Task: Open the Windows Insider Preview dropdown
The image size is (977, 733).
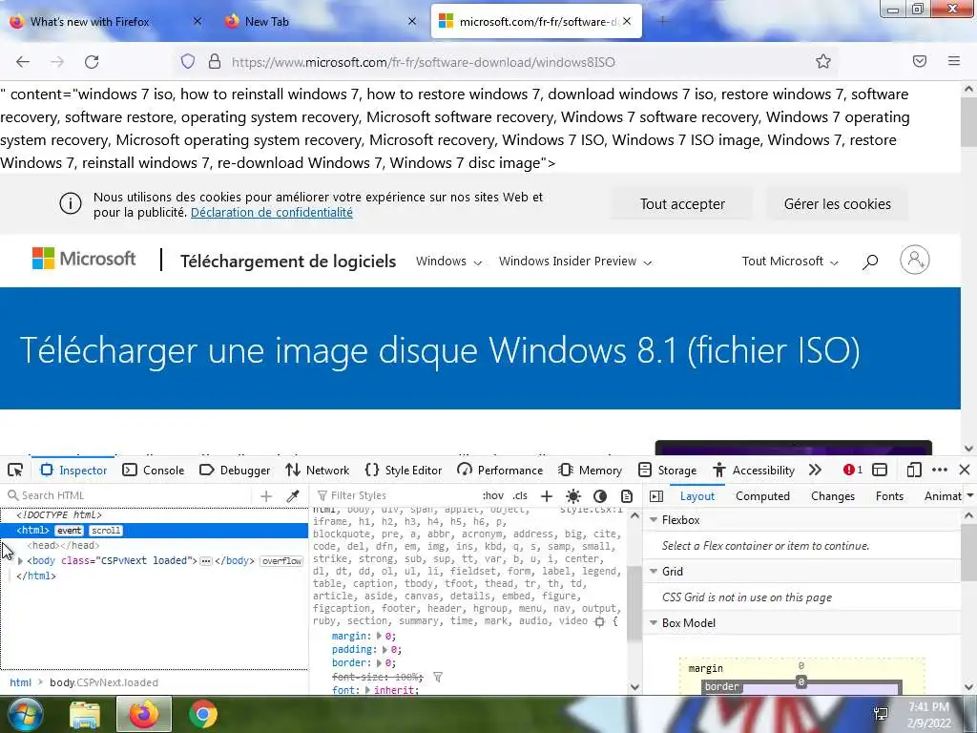Action: coord(575,262)
